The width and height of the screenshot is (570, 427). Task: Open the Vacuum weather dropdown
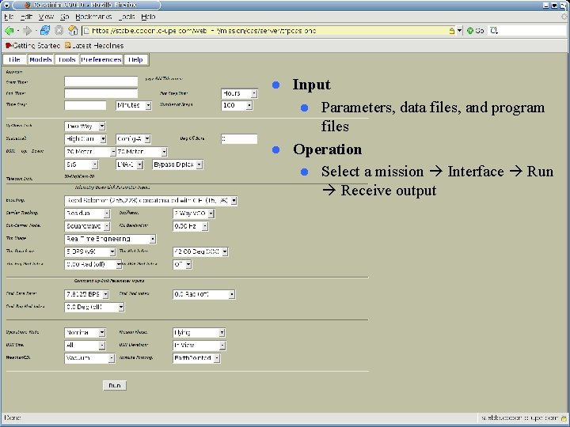click(x=89, y=358)
